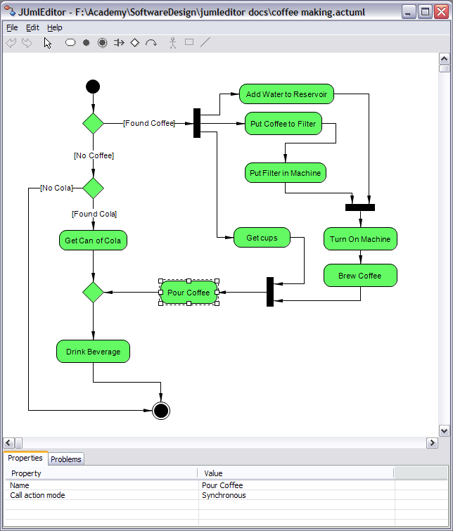The height and width of the screenshot is (531, 453).
Task: Open the Help menu
Action: pos(55,27)
